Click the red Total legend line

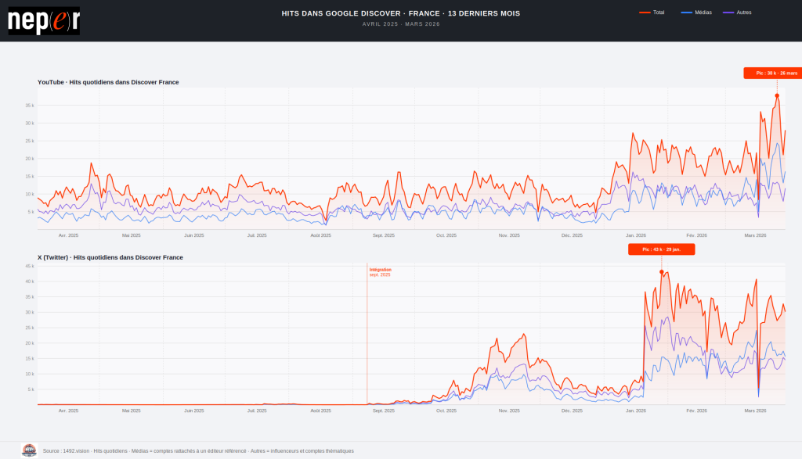[x=645, y=13]
